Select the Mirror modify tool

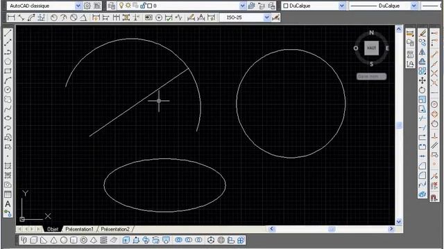(422, 52)
